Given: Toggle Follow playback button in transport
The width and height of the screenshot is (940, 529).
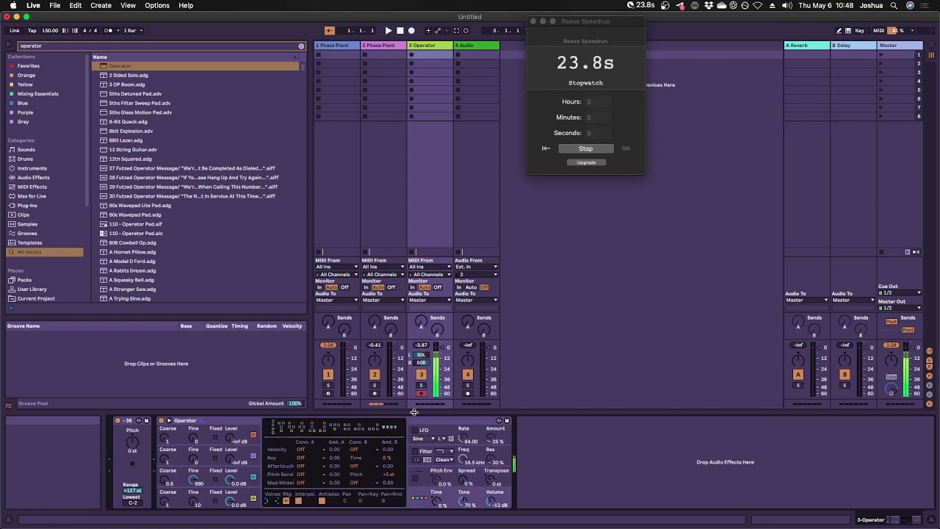Looking at the screenshot, I should (x=330, y=31).
